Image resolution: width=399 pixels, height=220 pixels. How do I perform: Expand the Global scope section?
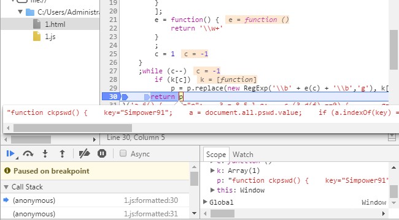[205, 202]
